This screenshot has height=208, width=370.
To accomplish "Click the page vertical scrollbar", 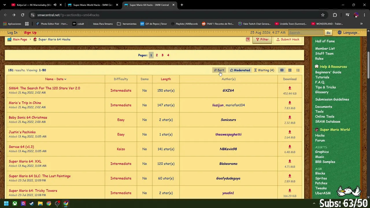I will pyautogui.click(x=368, y=65).
